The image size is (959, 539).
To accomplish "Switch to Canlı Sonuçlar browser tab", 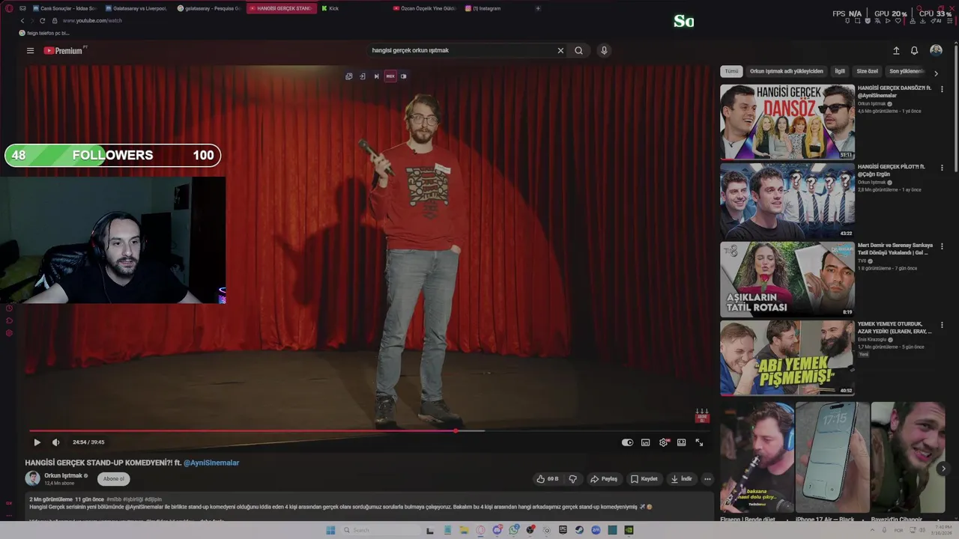I will pyautogui.click(x=63, y=8).
